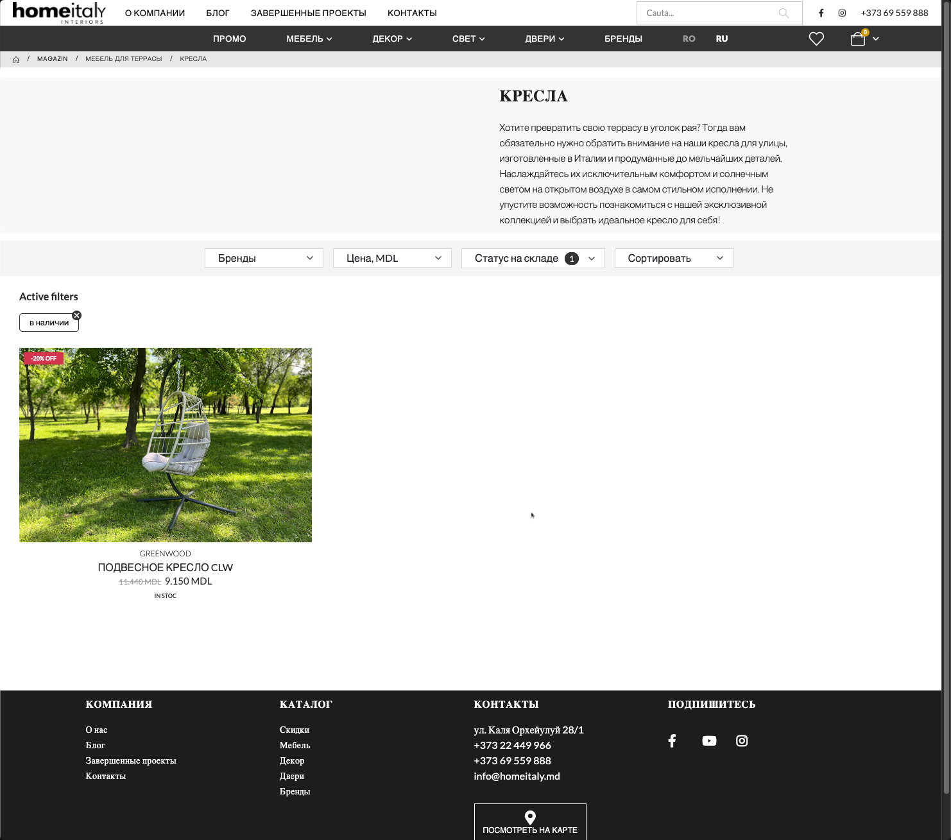The image size is (951, 840).
Task: Click footer catalog link Бренды
Action: pos(295,792)
